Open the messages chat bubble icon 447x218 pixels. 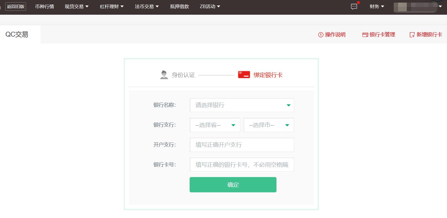(354, 7)
